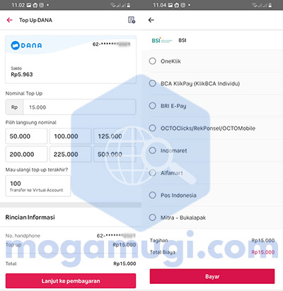283x291 pixels.
Task: Pick the 50.000 nominal amount
Action: click(x=26, y=136)
